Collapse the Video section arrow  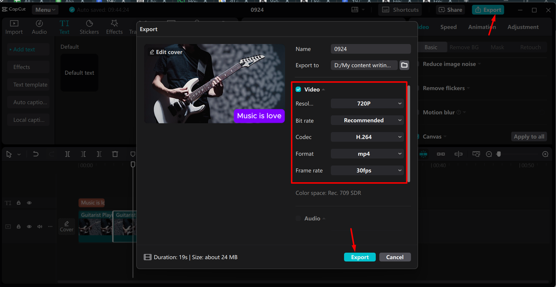pyautogui.click(x=324, y=90)
